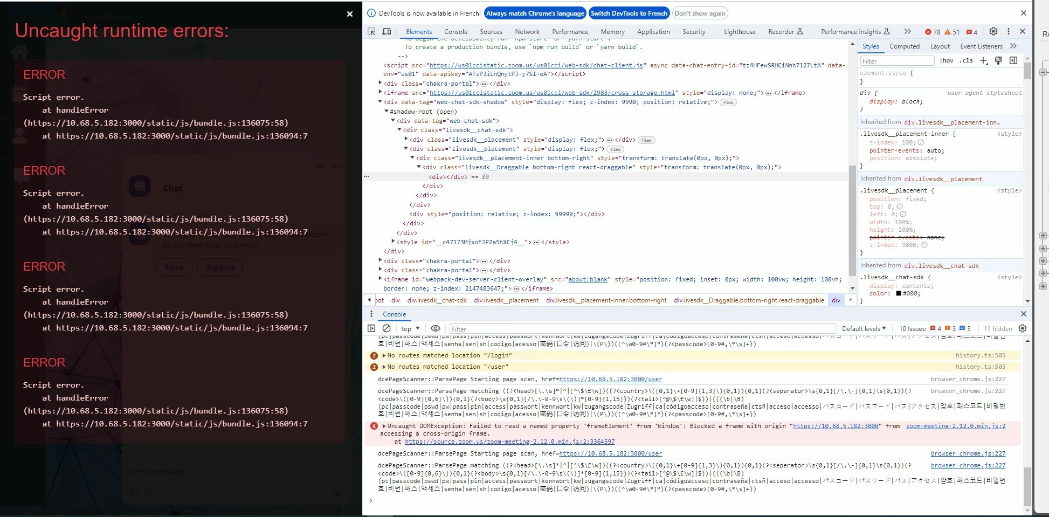Click the info icon next to z-index: 9000
1049x517 pixels.
tap(924, 245)
